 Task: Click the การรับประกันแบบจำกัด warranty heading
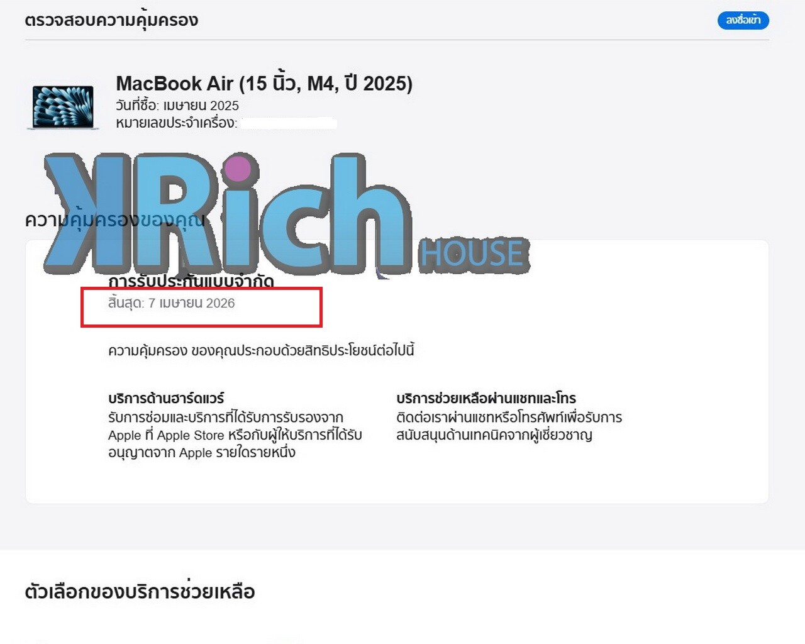(191, 281)
